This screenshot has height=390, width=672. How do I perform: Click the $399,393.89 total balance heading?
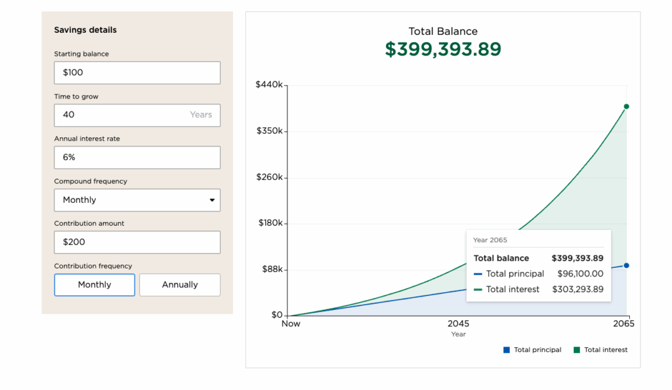coord(443,49)
